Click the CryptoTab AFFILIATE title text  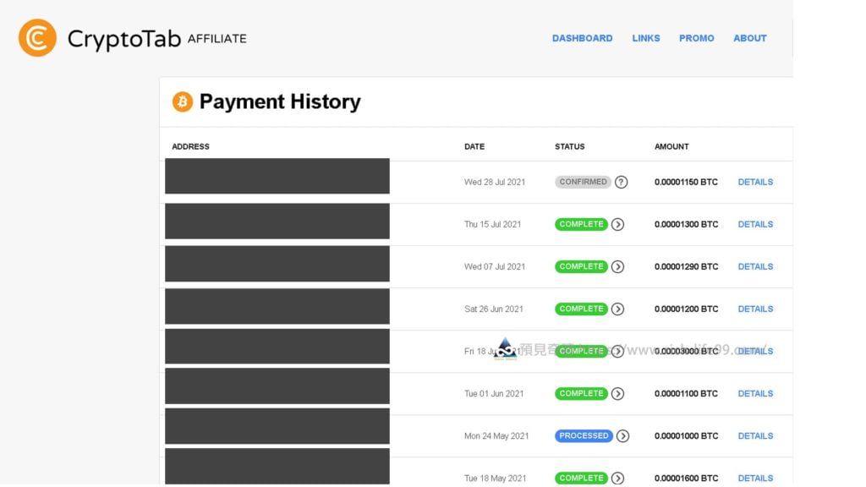coord(157,39)
